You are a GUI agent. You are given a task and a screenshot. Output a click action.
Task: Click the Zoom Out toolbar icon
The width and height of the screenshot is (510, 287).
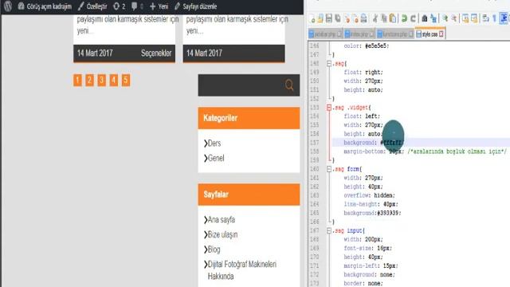point(453,18)
